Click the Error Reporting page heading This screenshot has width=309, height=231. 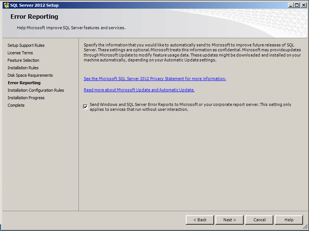(x=34, y=16)
